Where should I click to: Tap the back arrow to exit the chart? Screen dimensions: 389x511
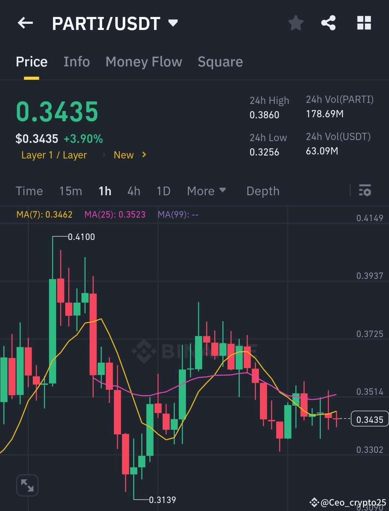point(25,22)
